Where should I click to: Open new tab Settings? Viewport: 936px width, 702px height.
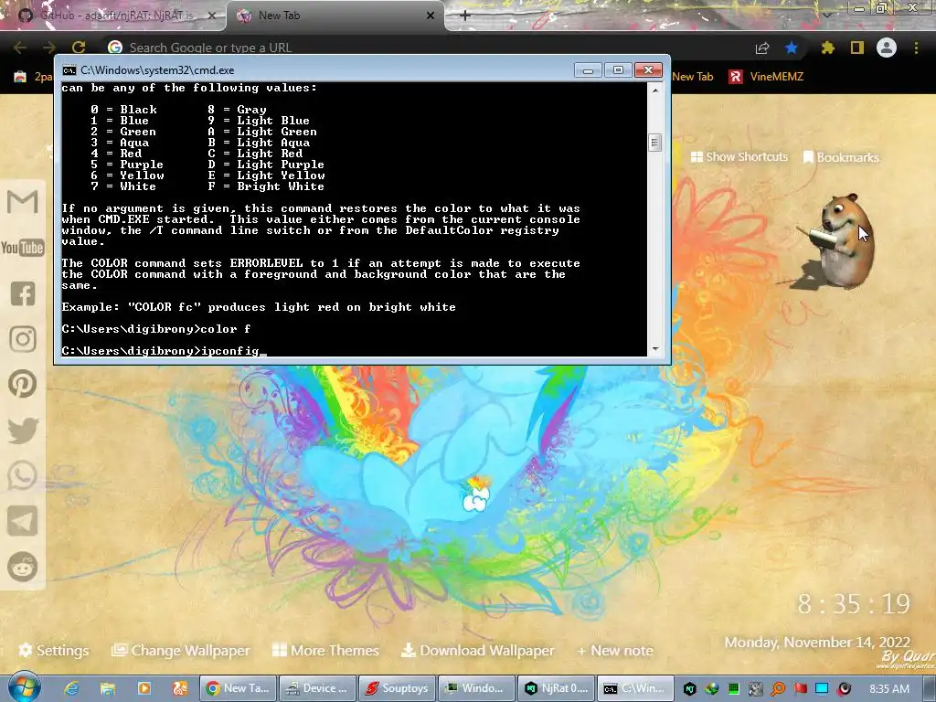point(54,650)
